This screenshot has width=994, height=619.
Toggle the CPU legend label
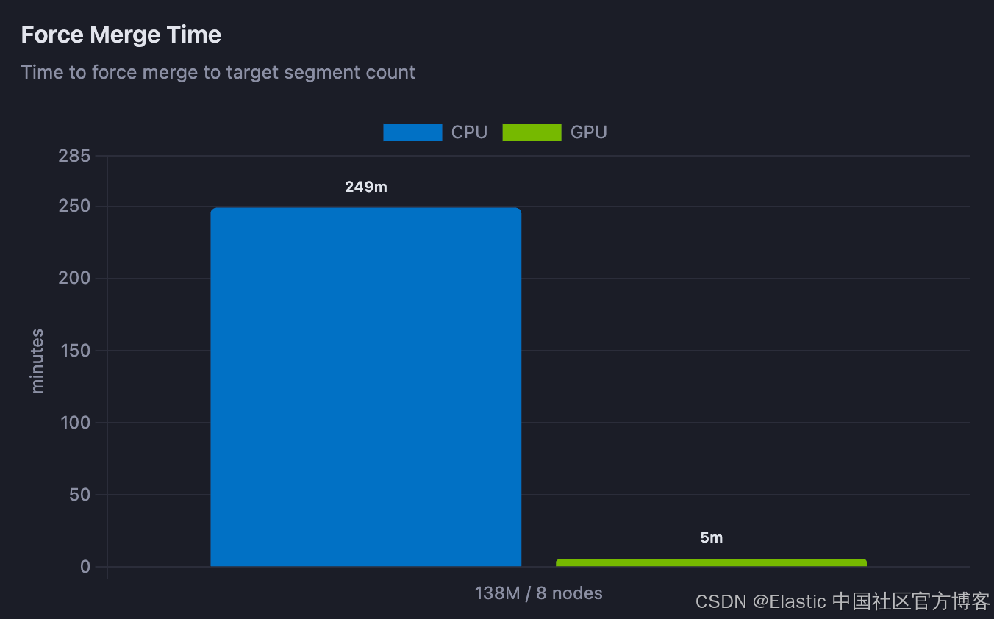point(469,132)
